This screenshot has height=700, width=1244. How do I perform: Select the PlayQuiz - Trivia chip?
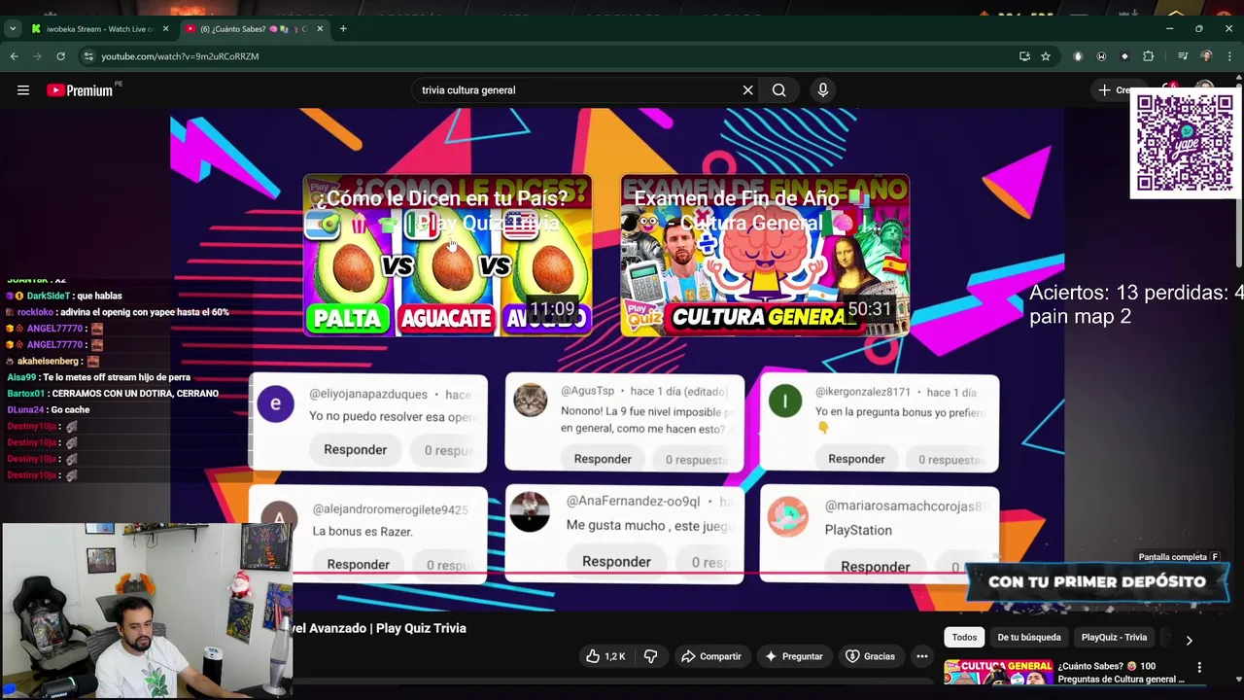1114,638
